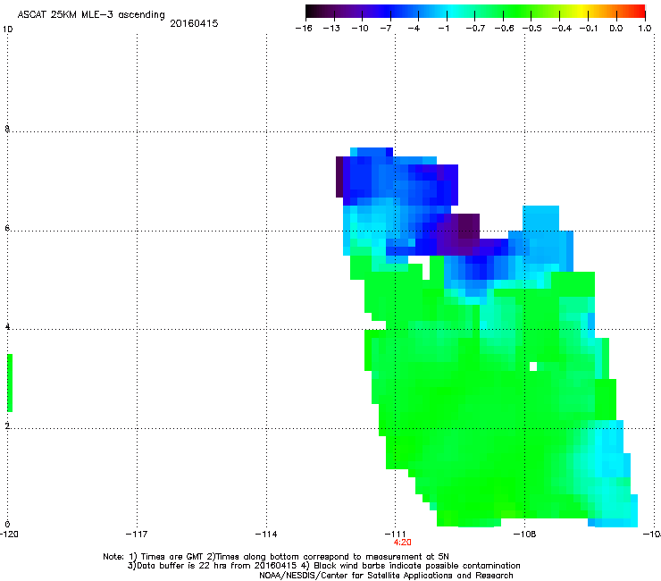Select the color bar label -0.4
Viewport: 661px width, 581px height.
tap(562, 29)
